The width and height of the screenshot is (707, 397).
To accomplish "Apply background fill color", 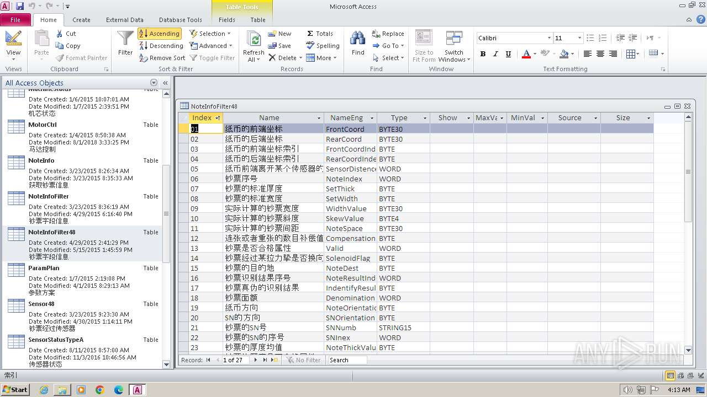I will tap(564, 53).
